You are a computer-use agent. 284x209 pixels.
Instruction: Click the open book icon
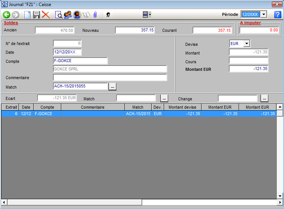[86, 15]
